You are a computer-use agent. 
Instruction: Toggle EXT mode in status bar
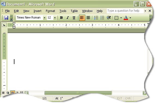120,98
